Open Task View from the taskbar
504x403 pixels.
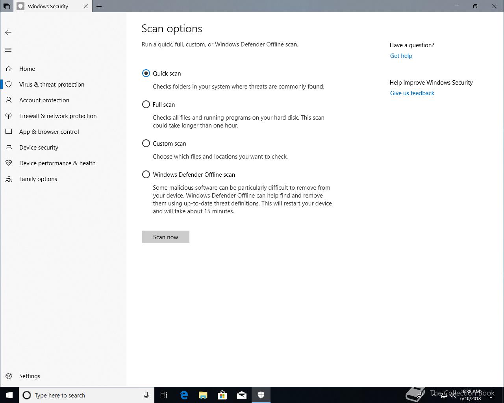point(164,395)
